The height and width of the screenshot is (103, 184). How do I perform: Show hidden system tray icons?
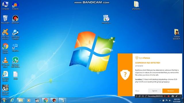tap(160, 100)
